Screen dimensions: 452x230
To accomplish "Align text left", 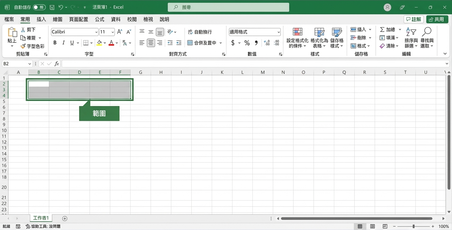I will point(142,43).
